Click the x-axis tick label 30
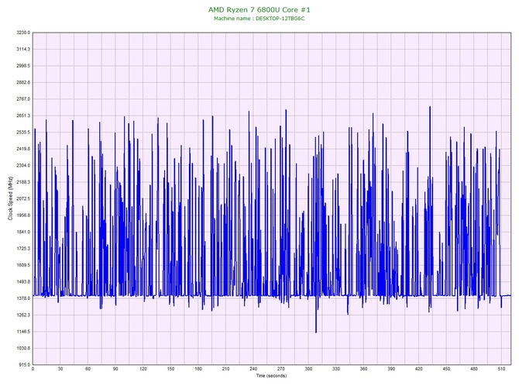519x389 pixels. pos(60,369)
